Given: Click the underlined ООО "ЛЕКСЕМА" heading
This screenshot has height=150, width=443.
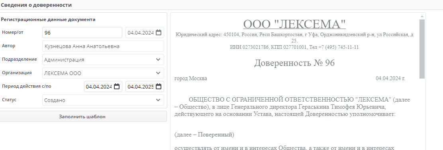Looking at the screenshot, I should click(294, 24).
